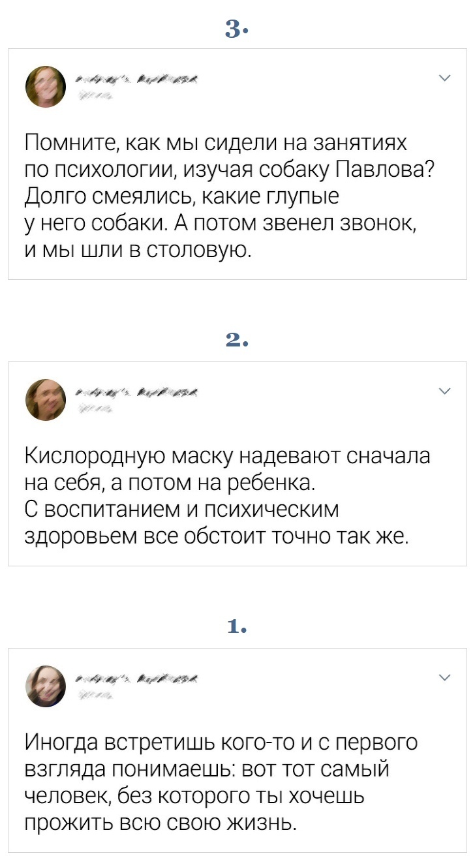Click the '3.' ranking number heading
The height and width of the screenshot is (858, 475).
pyautogui.click(x=237, y=28)
